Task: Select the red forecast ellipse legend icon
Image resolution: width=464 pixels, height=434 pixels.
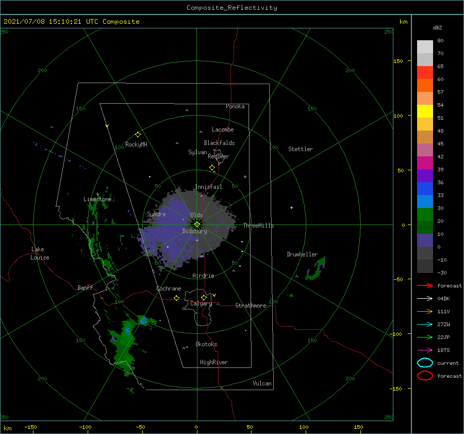Action: coord(425,376)
